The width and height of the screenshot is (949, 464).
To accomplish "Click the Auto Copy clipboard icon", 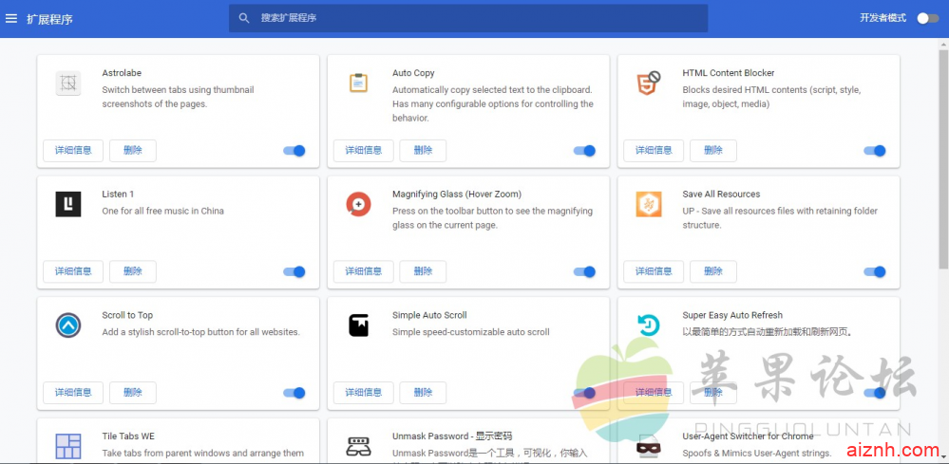I will pos(358,84).
